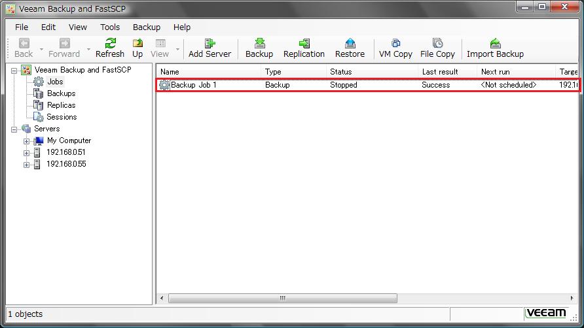Expand the My Computer node
Image resolution: width=584 pixels, height=328 pixels.
point(26,141)
